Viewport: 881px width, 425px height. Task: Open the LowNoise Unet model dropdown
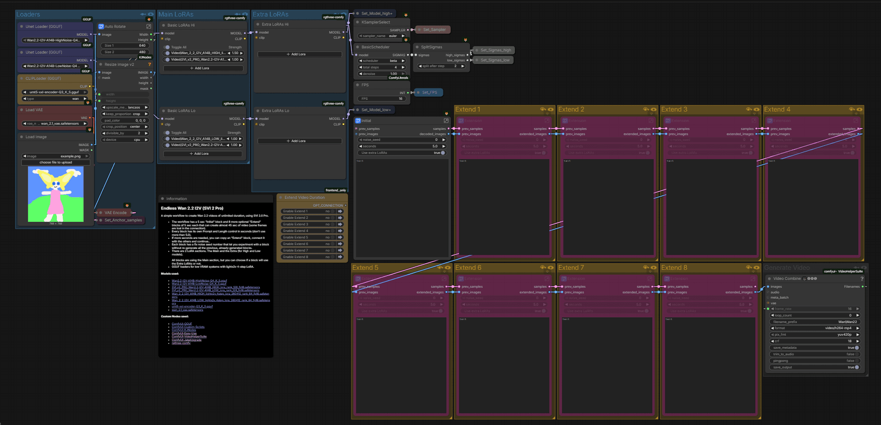[x=56, y=66]
